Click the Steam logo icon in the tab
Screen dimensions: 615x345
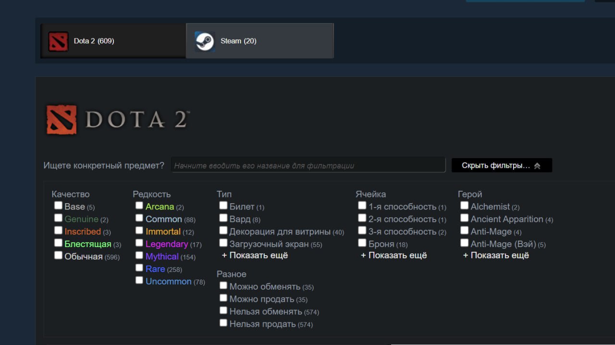pos(205,41)
